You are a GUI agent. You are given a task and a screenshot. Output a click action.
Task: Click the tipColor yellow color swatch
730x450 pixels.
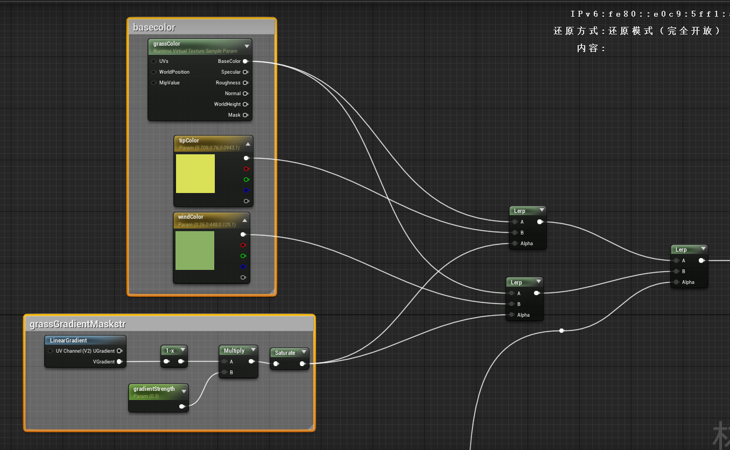coord(195,174)
